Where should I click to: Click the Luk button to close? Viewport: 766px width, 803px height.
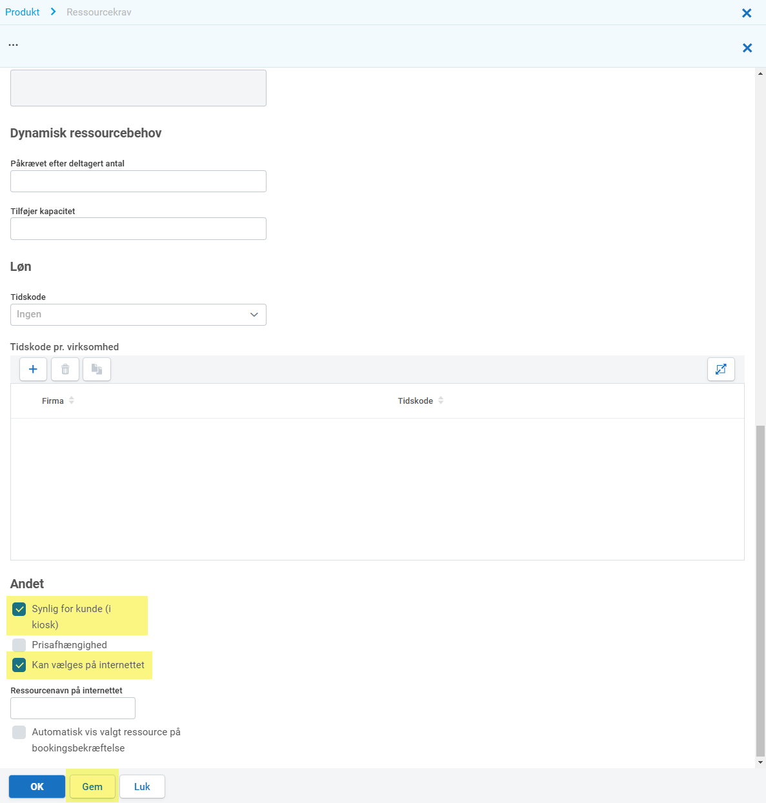click(142, 787)
